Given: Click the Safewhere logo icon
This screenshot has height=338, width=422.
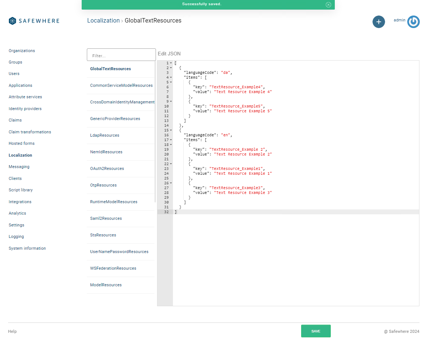Looking at the screenshot, I should [x=12, y=21].
